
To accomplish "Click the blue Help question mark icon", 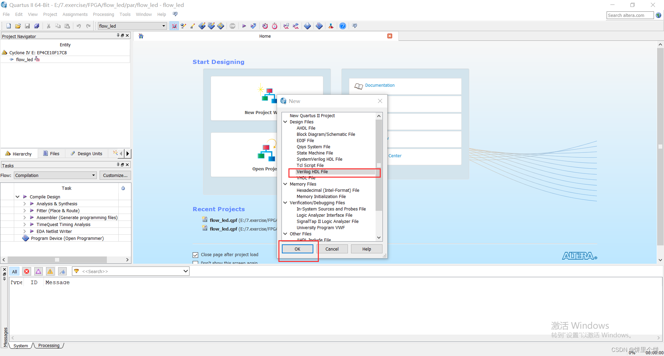I will click(343, 26).
